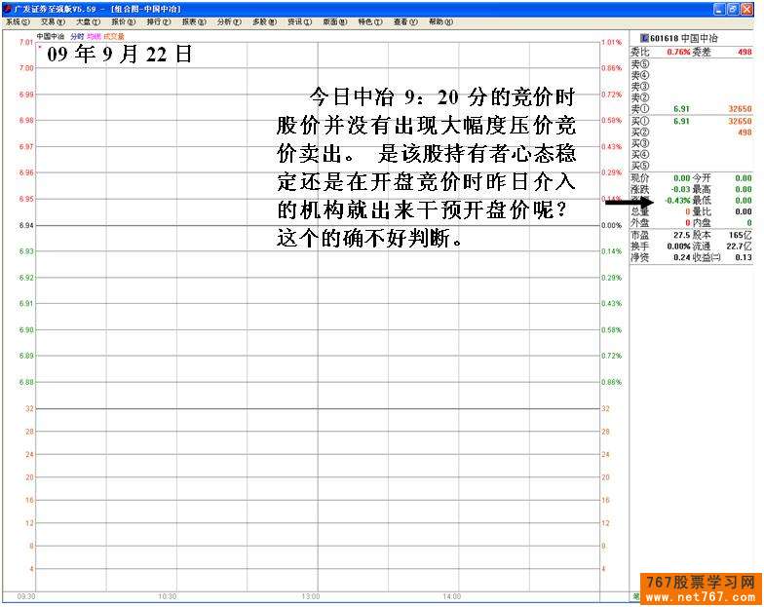Click the 内盘 label
764x607 pixels.
point(702,222)
